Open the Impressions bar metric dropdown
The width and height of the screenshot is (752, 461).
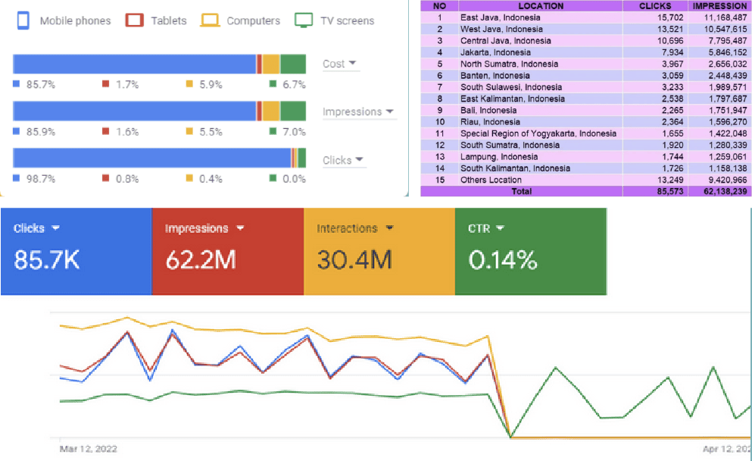pyautogui.click(x=358, y=111)
